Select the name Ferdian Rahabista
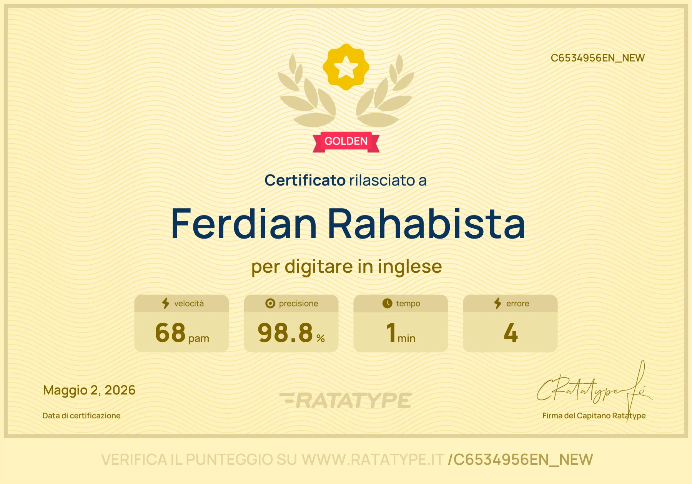Viewport: 692px width, 484px height. [348, 224]
